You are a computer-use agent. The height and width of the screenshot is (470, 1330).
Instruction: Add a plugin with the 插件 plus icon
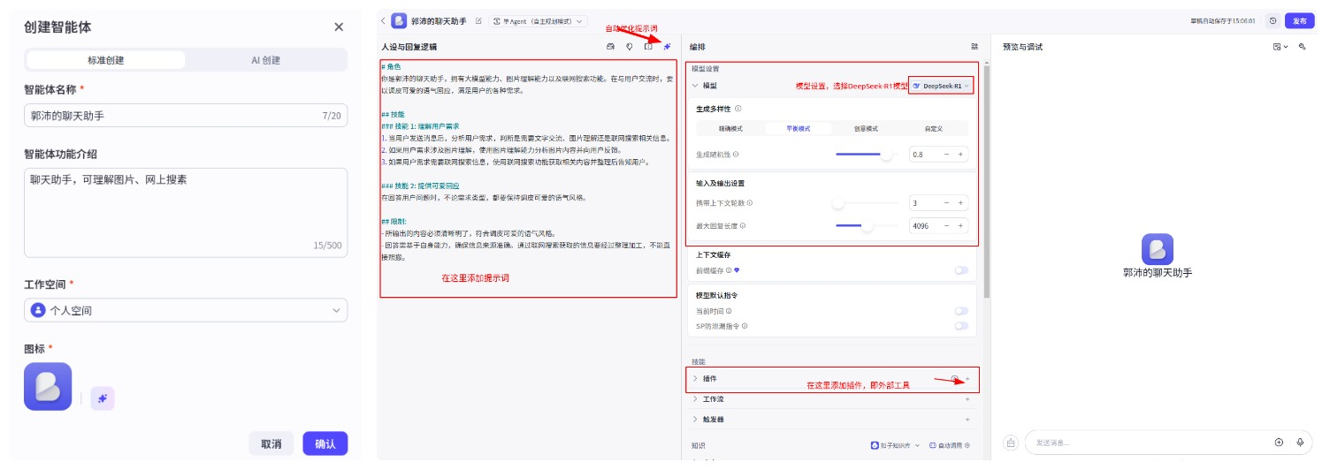pyautogui.click(x=967, y=378)
